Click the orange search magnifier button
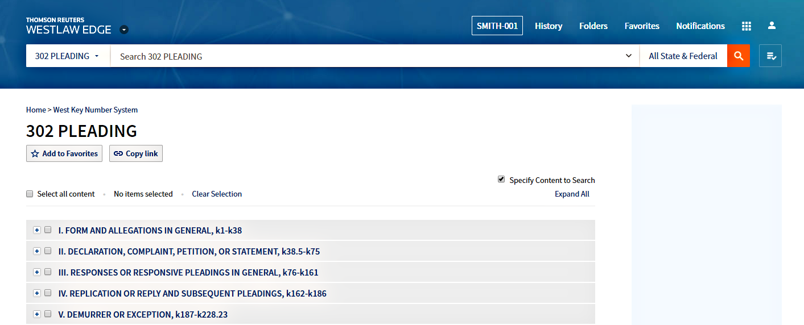 click(738, 56)
